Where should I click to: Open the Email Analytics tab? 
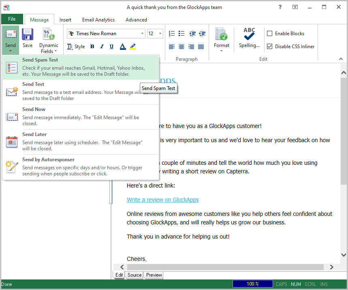(x=98, y=20)
